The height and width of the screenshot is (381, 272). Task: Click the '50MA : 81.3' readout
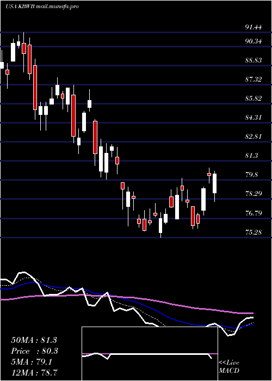(34, 340)
